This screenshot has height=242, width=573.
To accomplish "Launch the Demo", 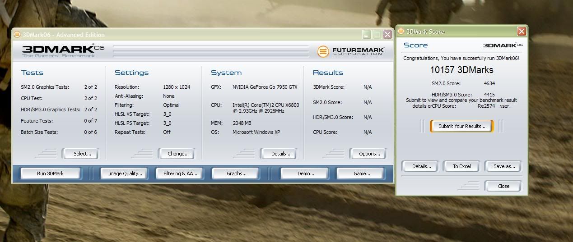I will (306, 174).
